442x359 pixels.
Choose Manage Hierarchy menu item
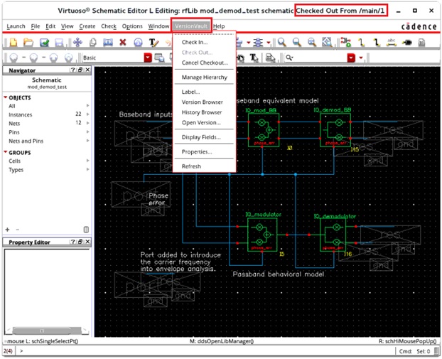pyautogui.click(x=204, y=77)
